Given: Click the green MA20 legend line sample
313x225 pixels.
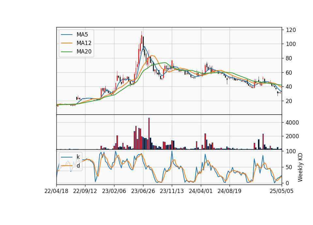Looking at the screenshot, I should [x=67, y=52].
